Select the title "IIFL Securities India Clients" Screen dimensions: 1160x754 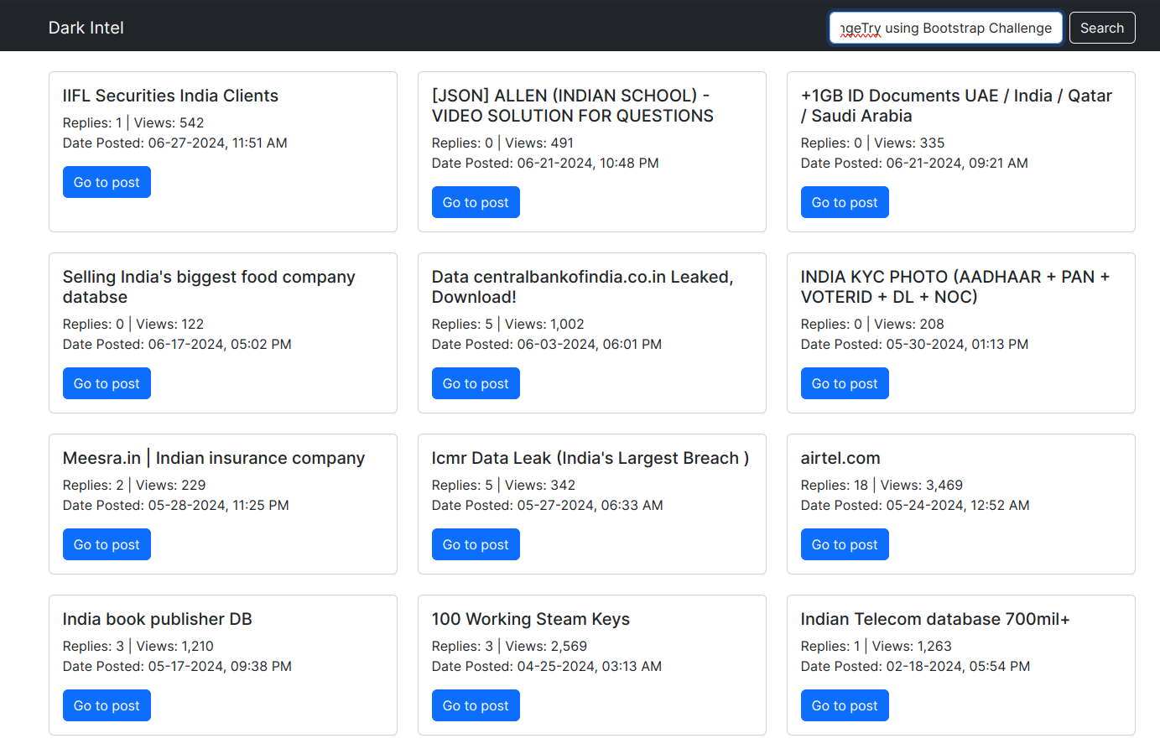(170, 96)
